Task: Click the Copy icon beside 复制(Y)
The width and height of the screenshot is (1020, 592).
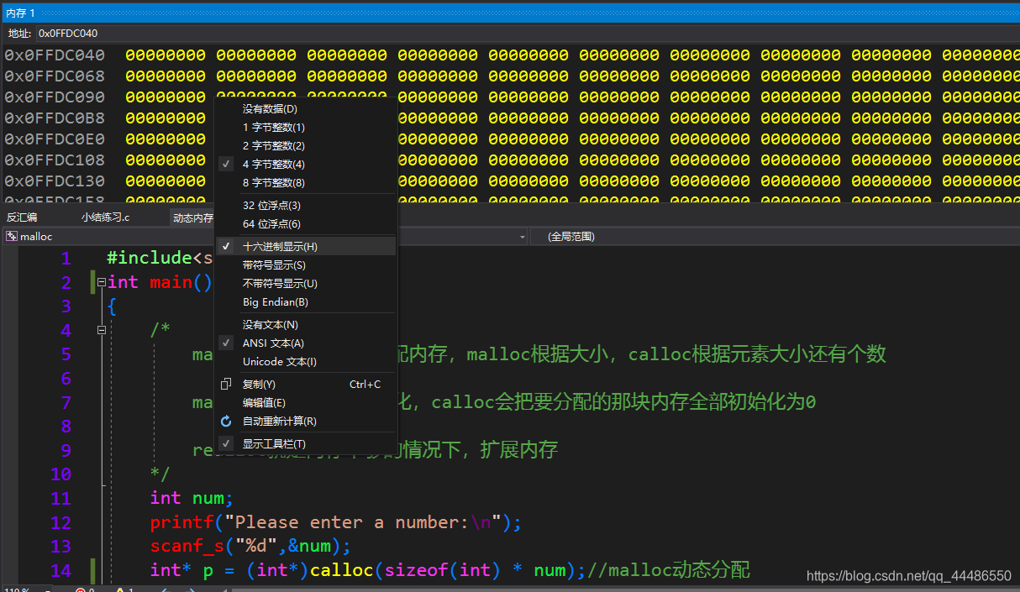Action: [x=225, y=383]
